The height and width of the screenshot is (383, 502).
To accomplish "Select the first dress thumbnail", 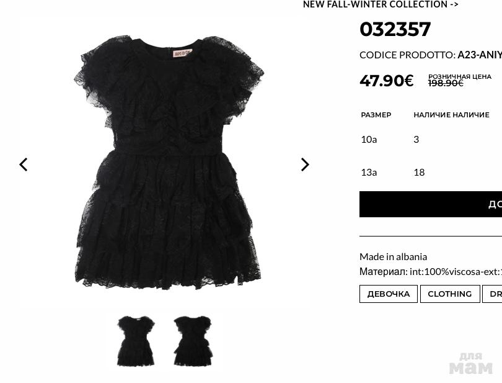I will [136, 341].
